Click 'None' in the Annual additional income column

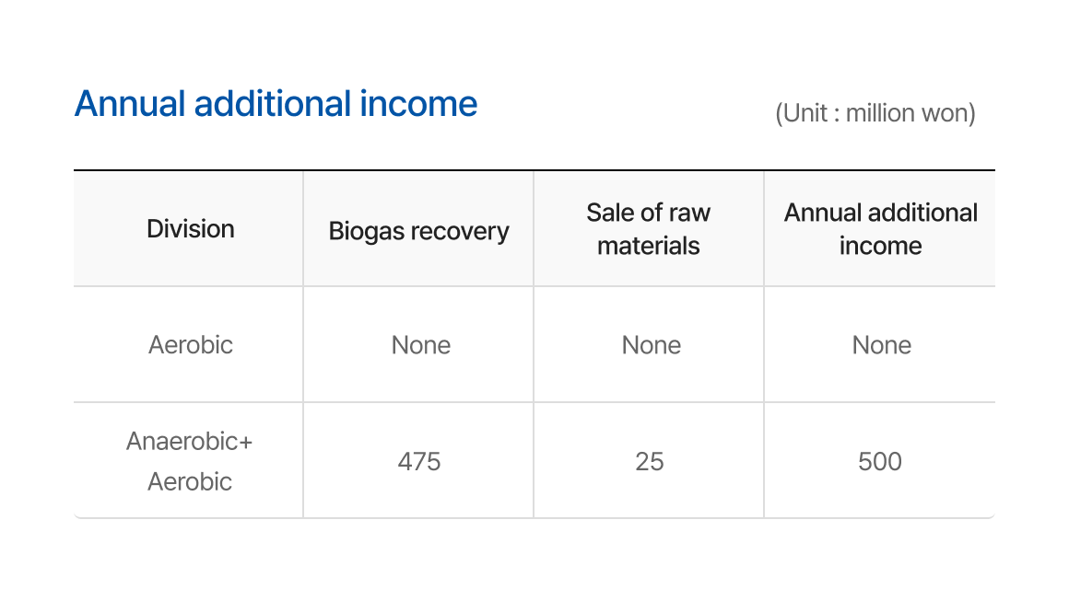(882, 345)
